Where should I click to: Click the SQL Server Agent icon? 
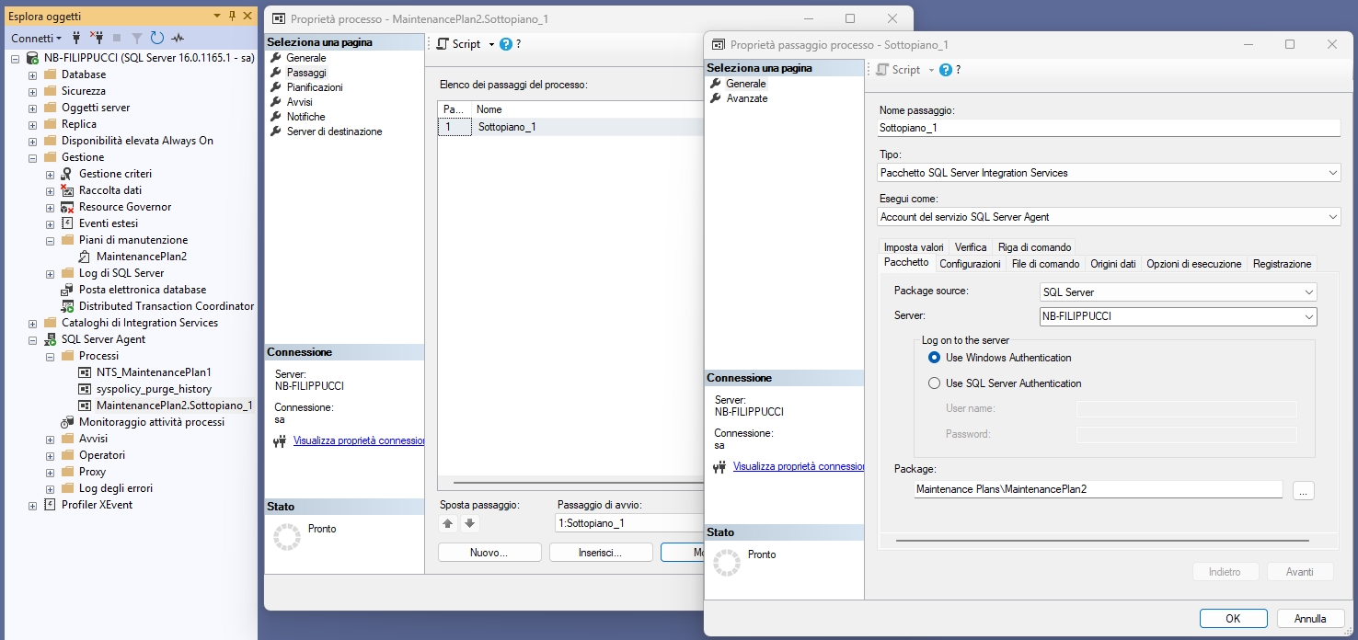50,339
